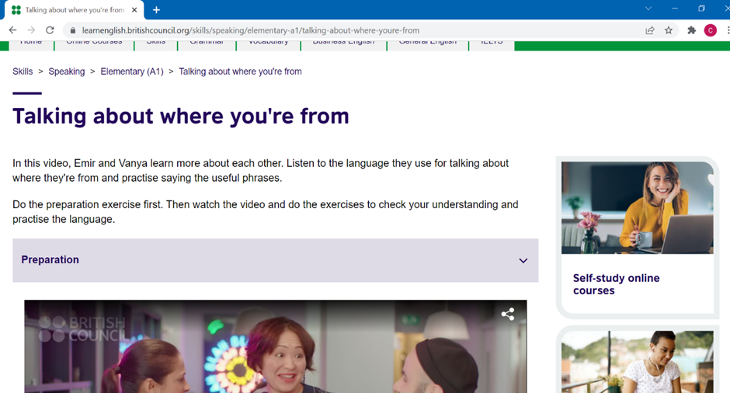Image resolution: width=730 pixels, height=393 pixels.
Task: Click the Preparation chevron arrow
Action: point(523,261)
